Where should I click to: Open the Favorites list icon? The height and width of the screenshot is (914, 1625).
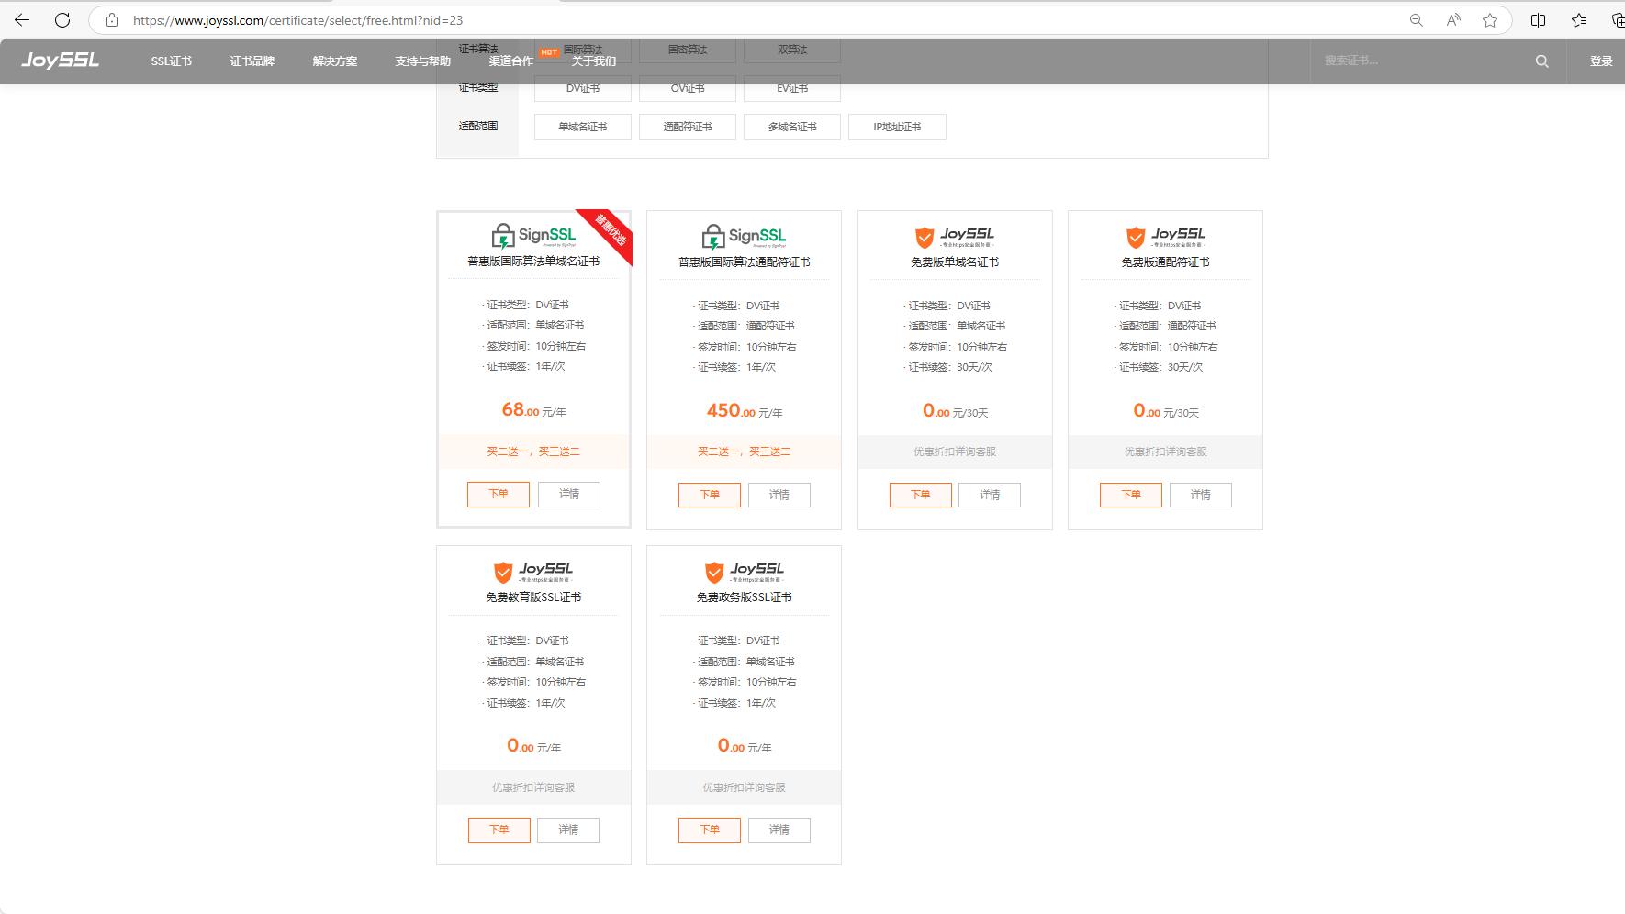click(1579, 19)
